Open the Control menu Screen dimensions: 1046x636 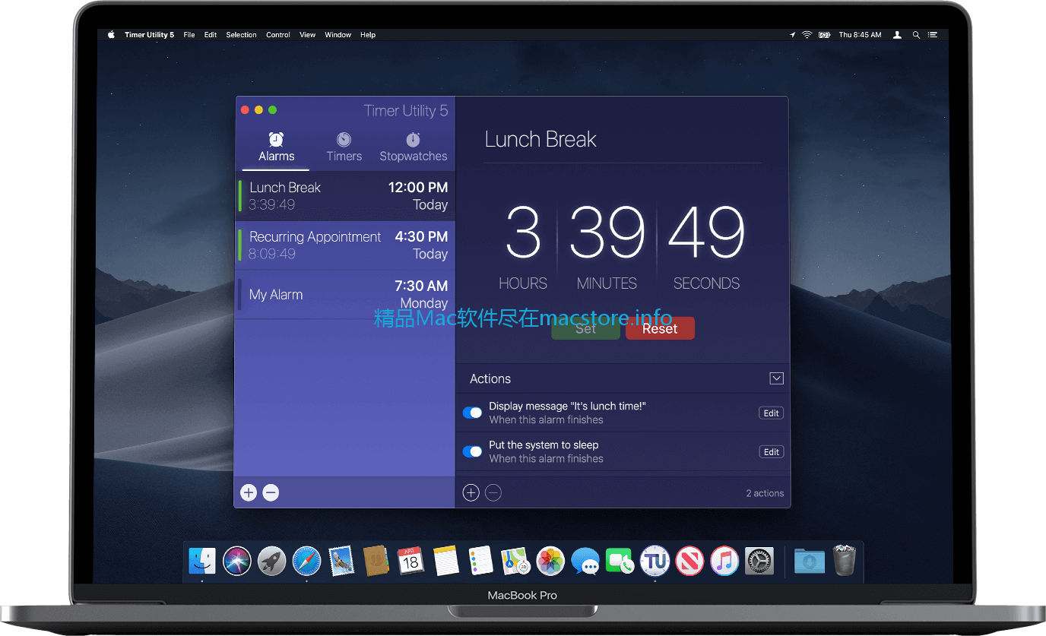tap(278, 35)
